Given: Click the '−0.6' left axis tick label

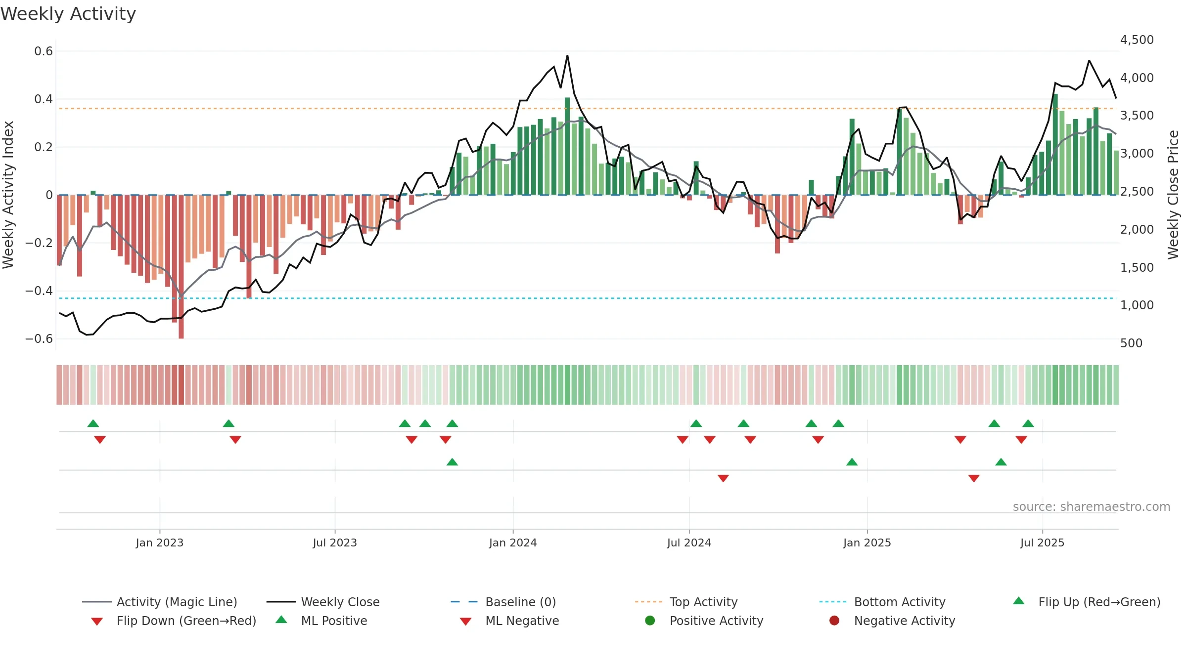Looking at the screenshot, I should click(x=39, y=338).
